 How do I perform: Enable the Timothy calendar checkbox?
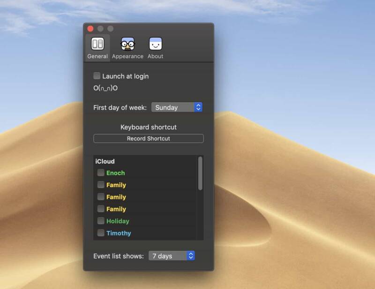click(x=101, y=233)
